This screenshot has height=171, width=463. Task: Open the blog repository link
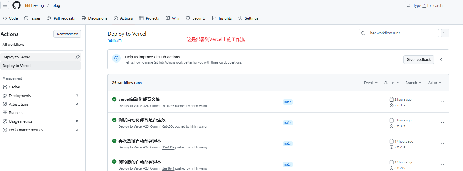pyautogui.click(x=56, y=5)
